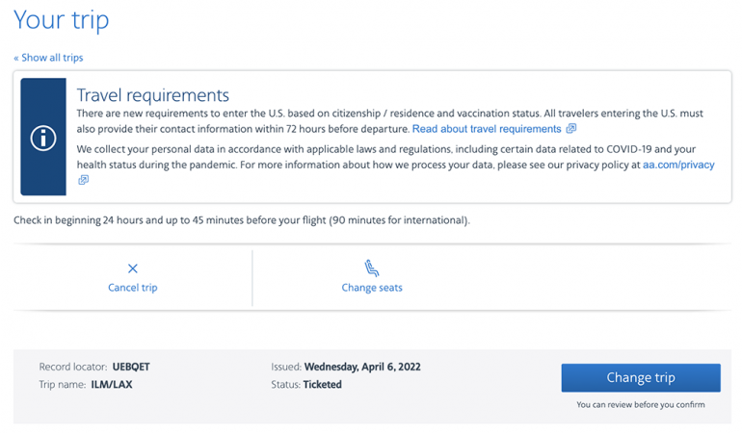
Task: Click the X icon above Cancel trip
Action: click(133, 268)
